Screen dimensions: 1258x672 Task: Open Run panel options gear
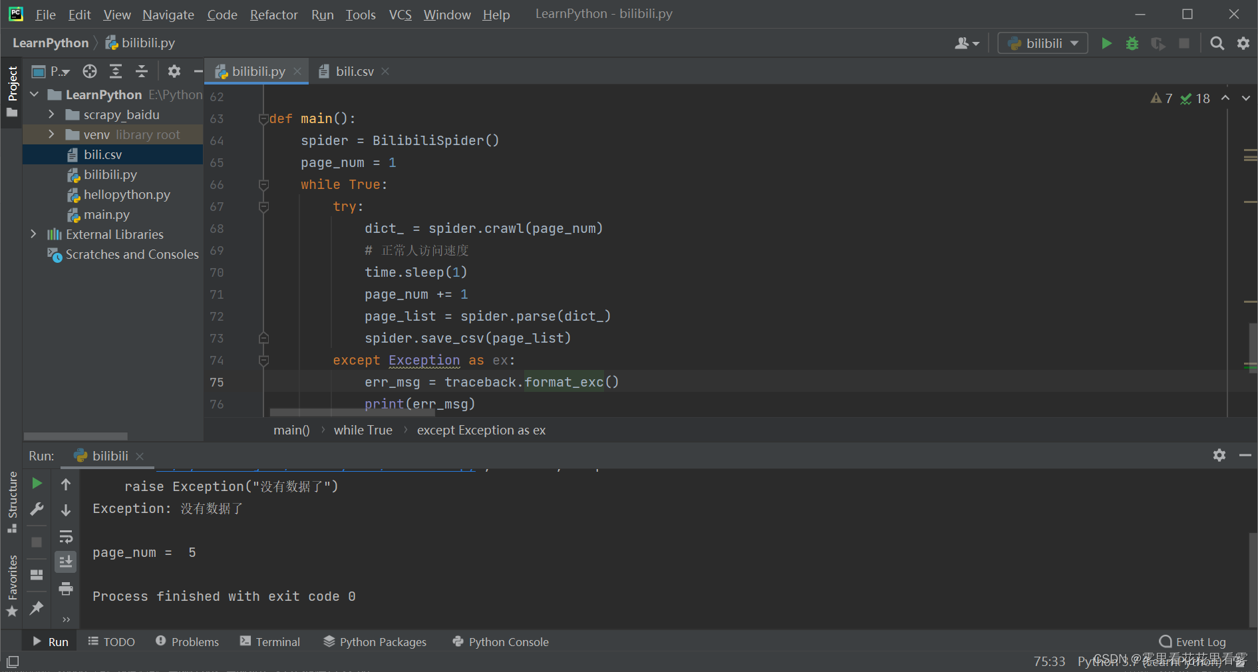1219,455
